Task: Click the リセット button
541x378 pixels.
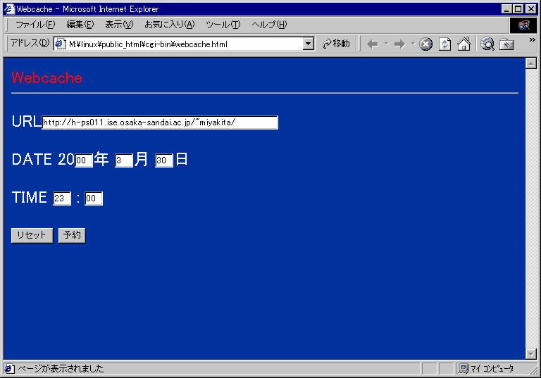Action: 32,236
